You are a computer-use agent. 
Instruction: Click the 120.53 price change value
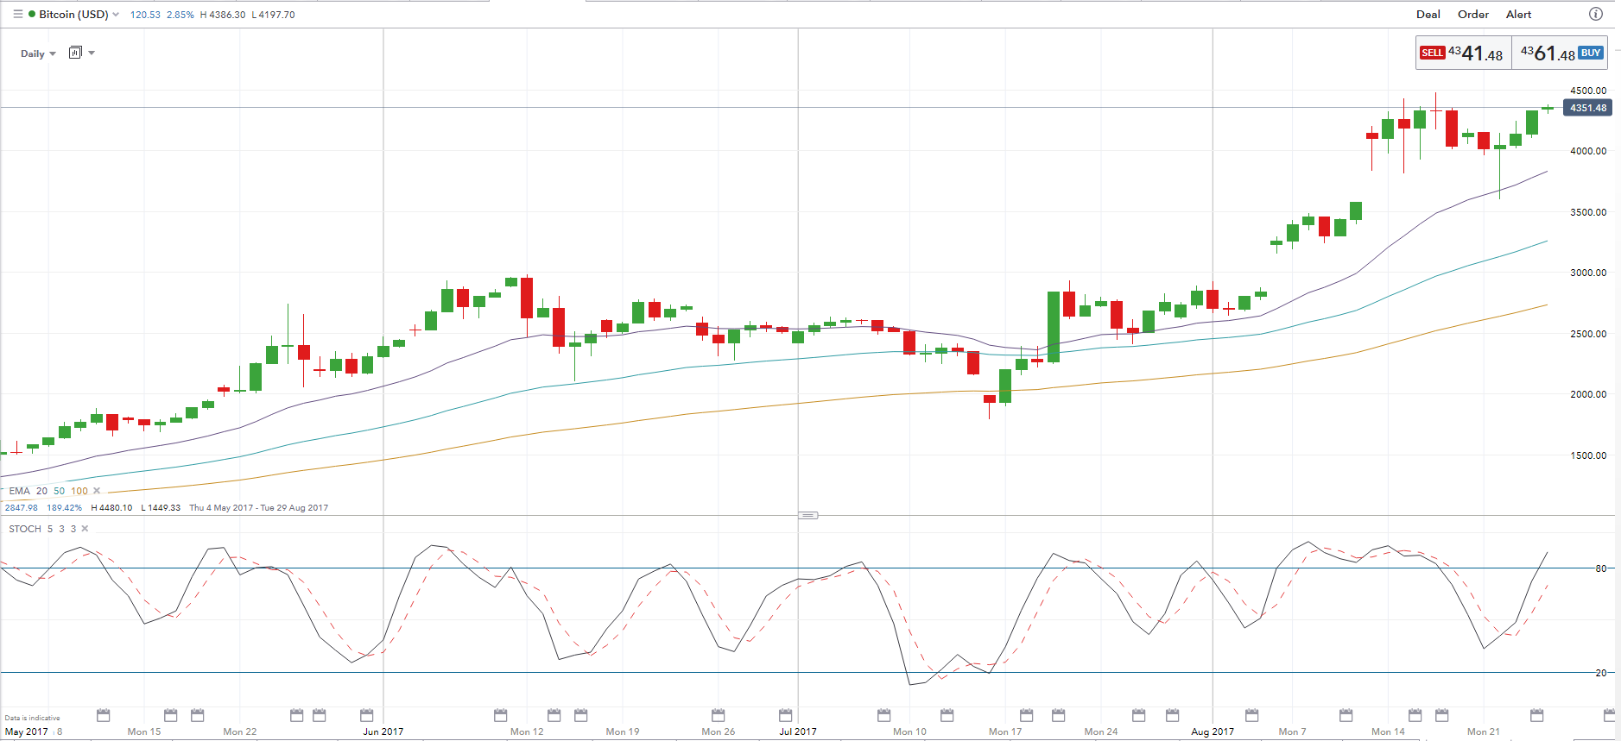(x=145, y=15)
